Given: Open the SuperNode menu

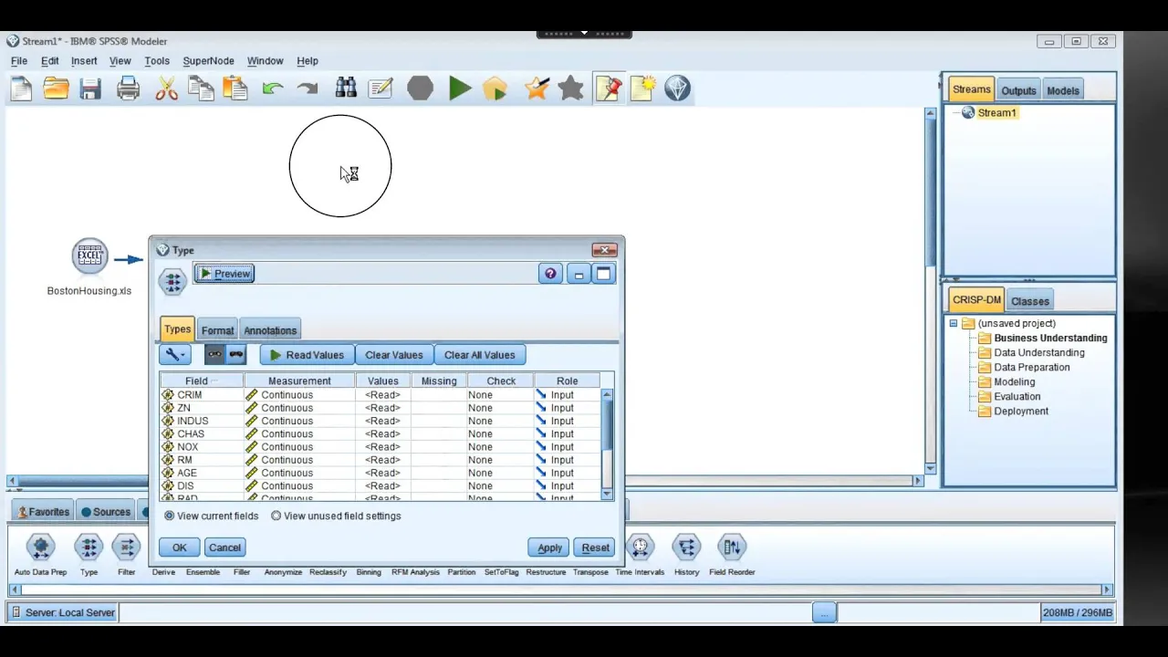Looking at the screenshot, I should tap(208, 61).
